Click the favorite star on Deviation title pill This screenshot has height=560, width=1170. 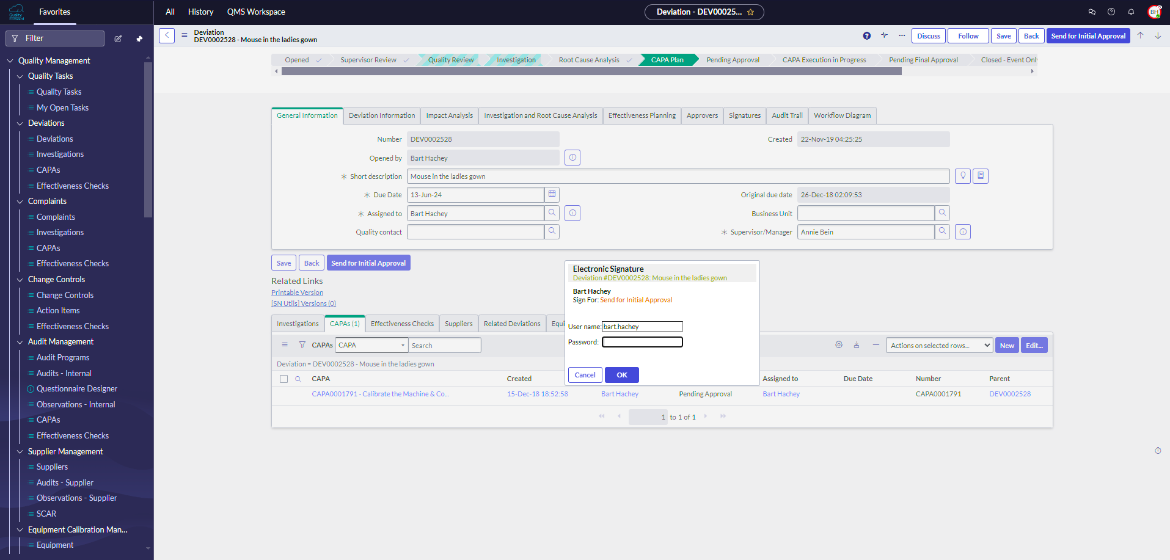[751, 12]
